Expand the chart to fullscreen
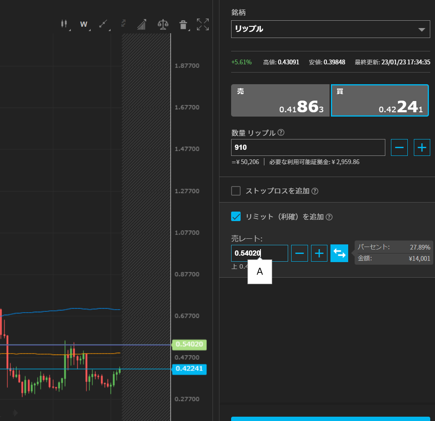Screen dimensions: 435x421 (x=203, y=24)
